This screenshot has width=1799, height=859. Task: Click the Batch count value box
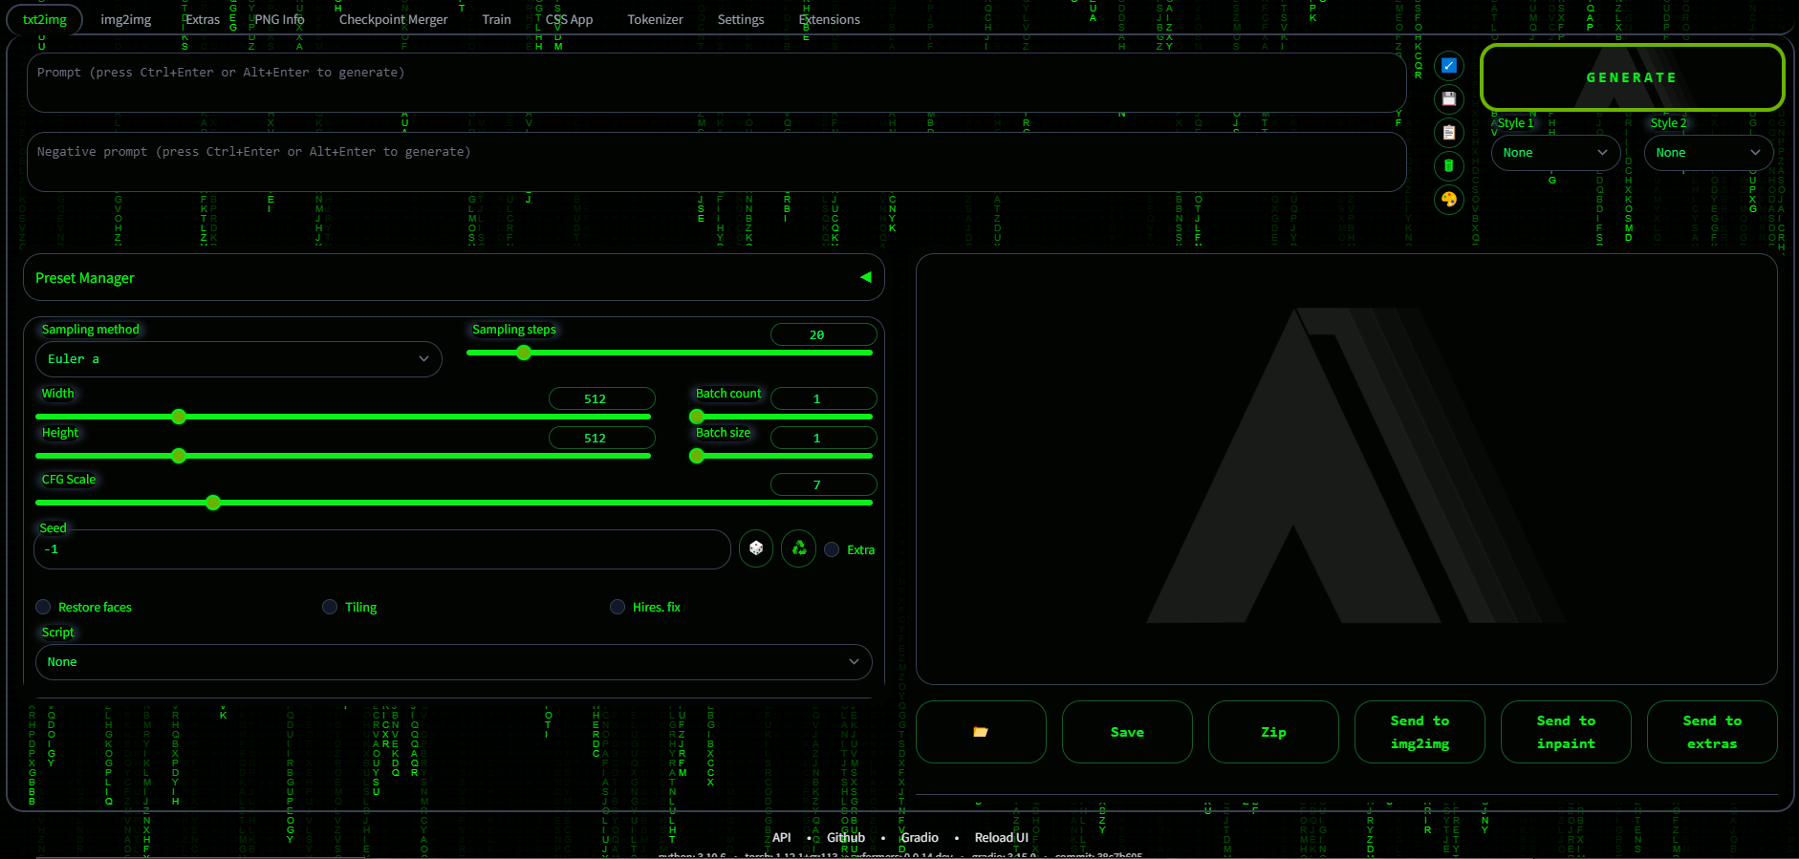pos(823,398)
